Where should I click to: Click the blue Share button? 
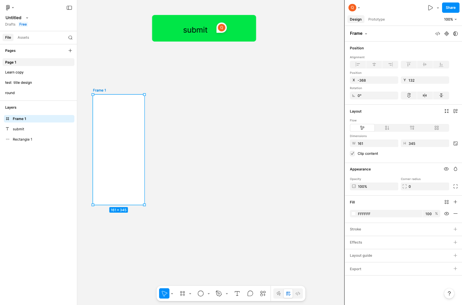point(451,7)
